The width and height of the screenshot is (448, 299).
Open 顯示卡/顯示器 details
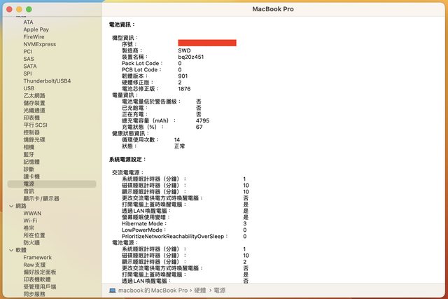[41, 198]
